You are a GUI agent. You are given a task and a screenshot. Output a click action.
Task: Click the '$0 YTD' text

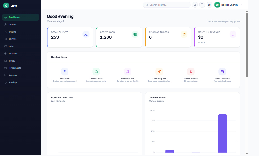pyautogui.click(x=204, y=42)
